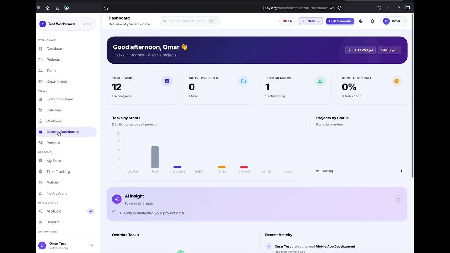Click the Admin role label
Image resolution: width=450 pixels, height=253 pixels.
click(88, 24)
